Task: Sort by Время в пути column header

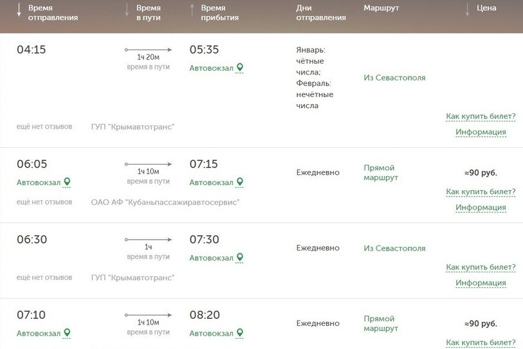Action: click(149, 13)
